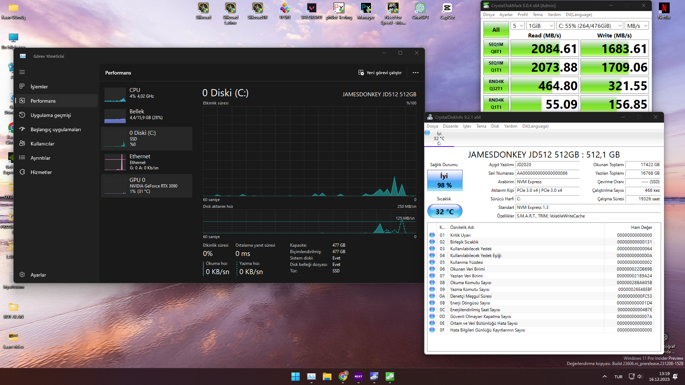
Task: Open Google Chrome from the taskbar
Action: click(x=343, y=376)
